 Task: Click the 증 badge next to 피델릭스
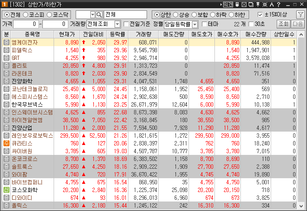coord(6,50)
